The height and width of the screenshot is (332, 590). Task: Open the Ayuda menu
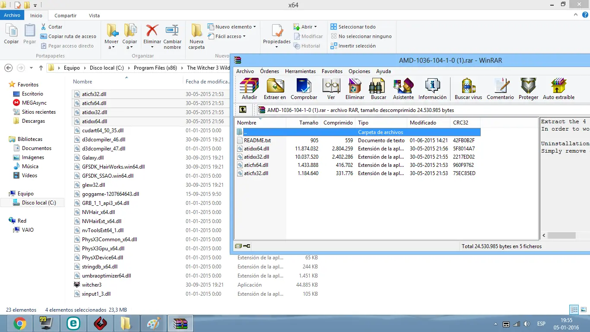click(x=384, y=71)
